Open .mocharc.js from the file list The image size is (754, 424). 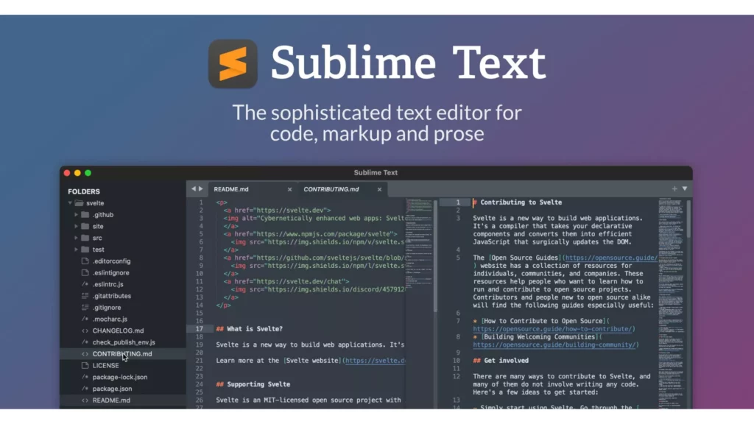point(110,319)
